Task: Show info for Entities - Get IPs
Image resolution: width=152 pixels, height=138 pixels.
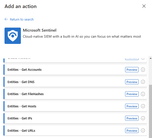Action: coord(143,118)
